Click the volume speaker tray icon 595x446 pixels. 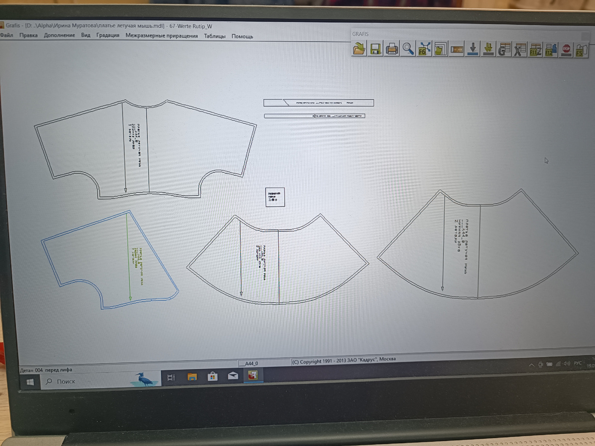click(x=567, y=364)
